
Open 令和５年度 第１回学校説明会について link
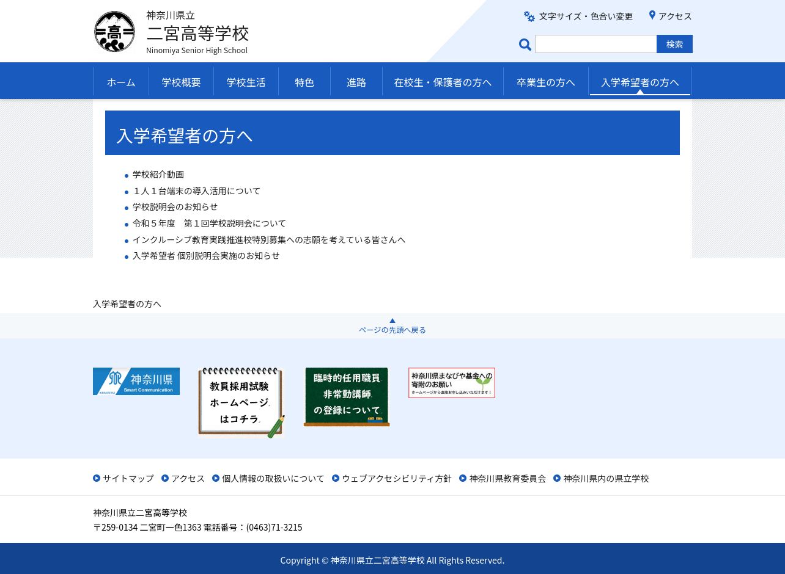tap(209, 223)
